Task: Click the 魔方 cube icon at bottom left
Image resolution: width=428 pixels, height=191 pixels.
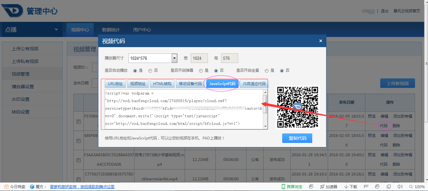Action: pos(32,187)
